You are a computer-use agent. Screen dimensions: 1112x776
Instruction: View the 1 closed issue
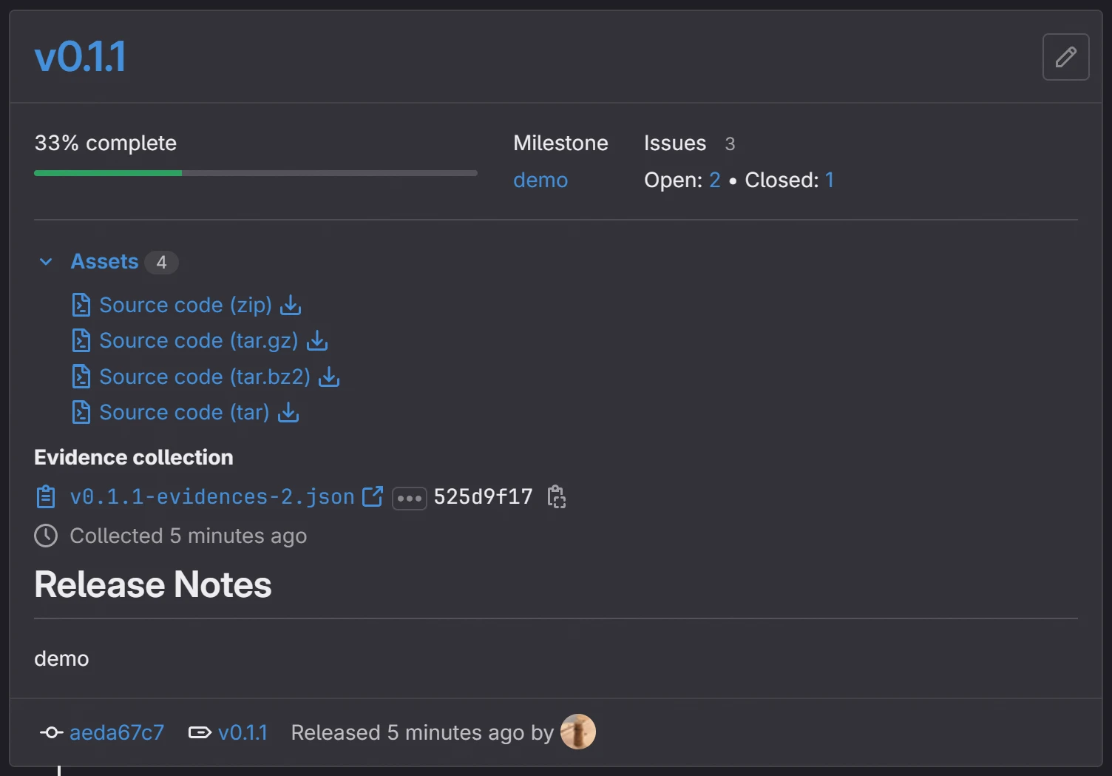pos(830,180)
